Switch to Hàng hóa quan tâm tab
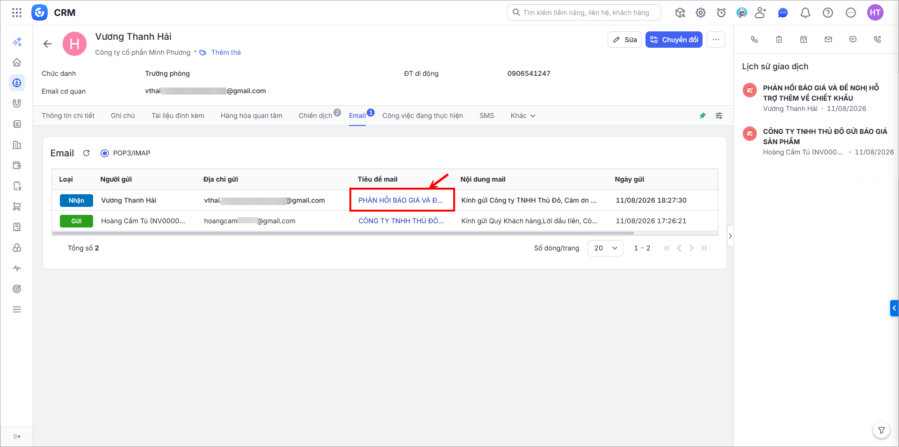The height and width of the screenshot is (447, 899). 251,116
